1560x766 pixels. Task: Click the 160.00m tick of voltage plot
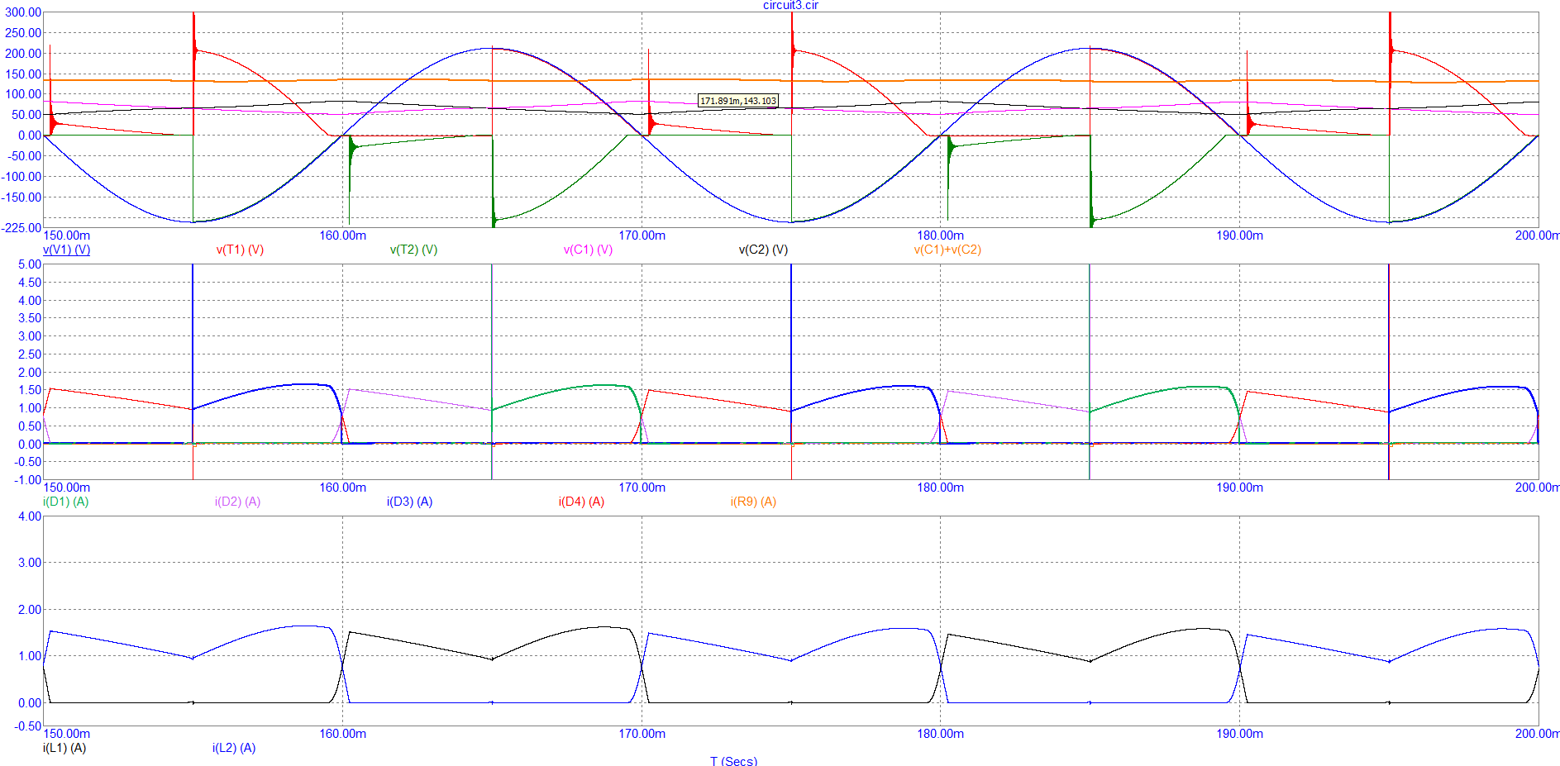(x=342, y=236)
